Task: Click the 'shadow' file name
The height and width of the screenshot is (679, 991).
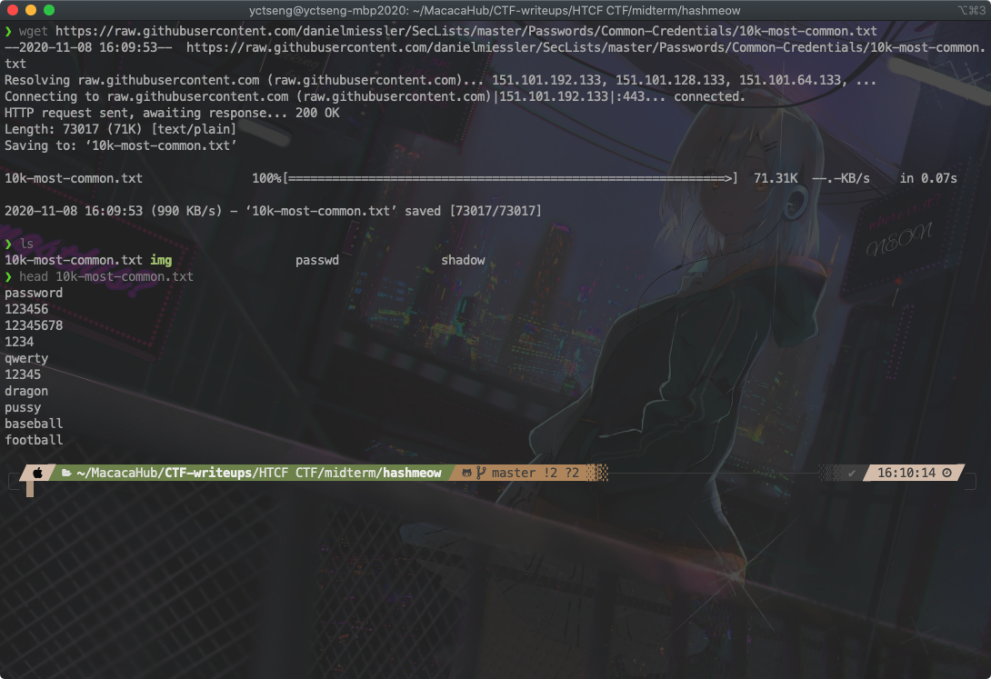Action: click(x=464, y=260)
